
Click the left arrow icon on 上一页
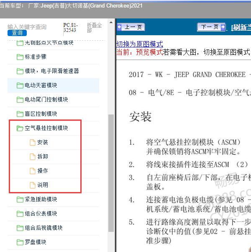coord(120,27)
